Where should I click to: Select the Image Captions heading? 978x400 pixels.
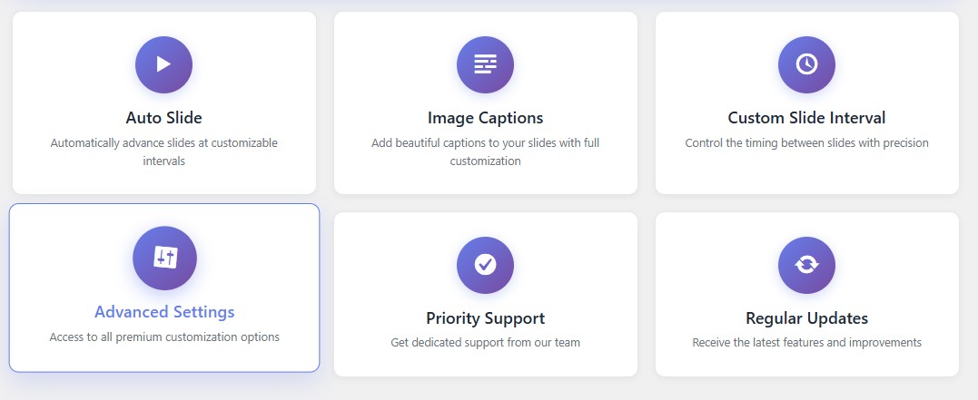tap(485, 118)
